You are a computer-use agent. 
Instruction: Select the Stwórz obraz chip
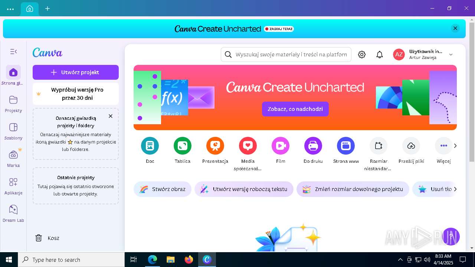[x=163, y=189]
